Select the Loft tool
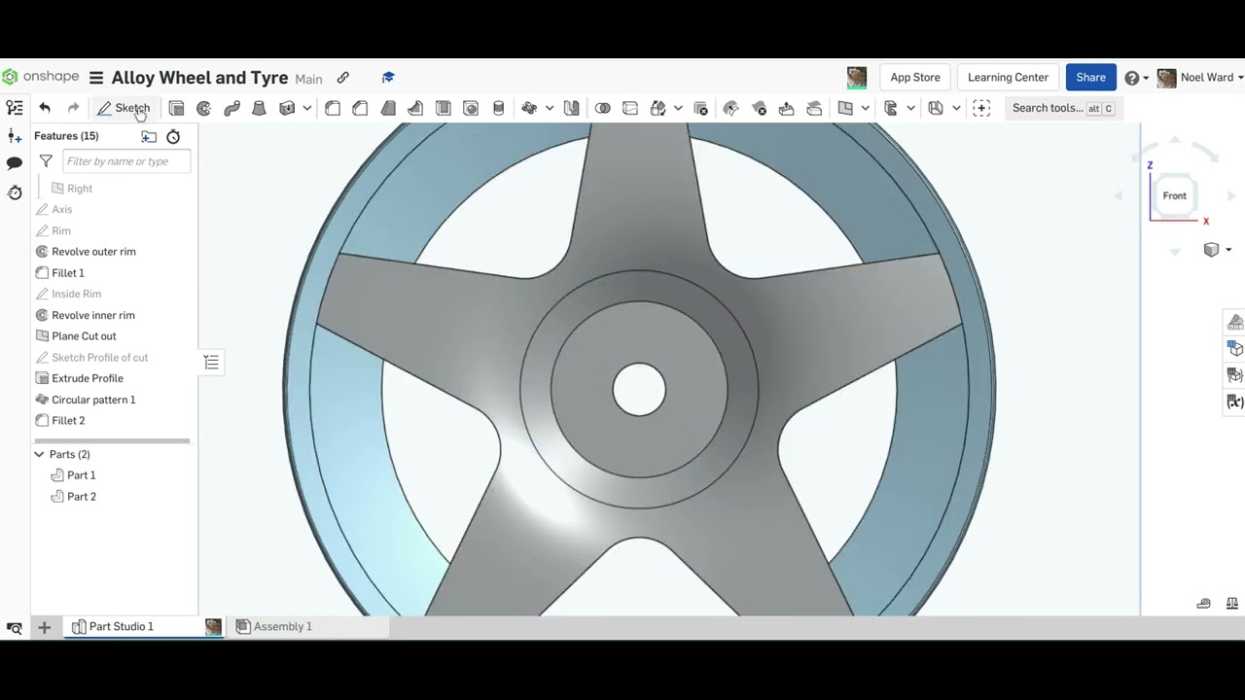The image size is (1245, 700). (259, 108)
